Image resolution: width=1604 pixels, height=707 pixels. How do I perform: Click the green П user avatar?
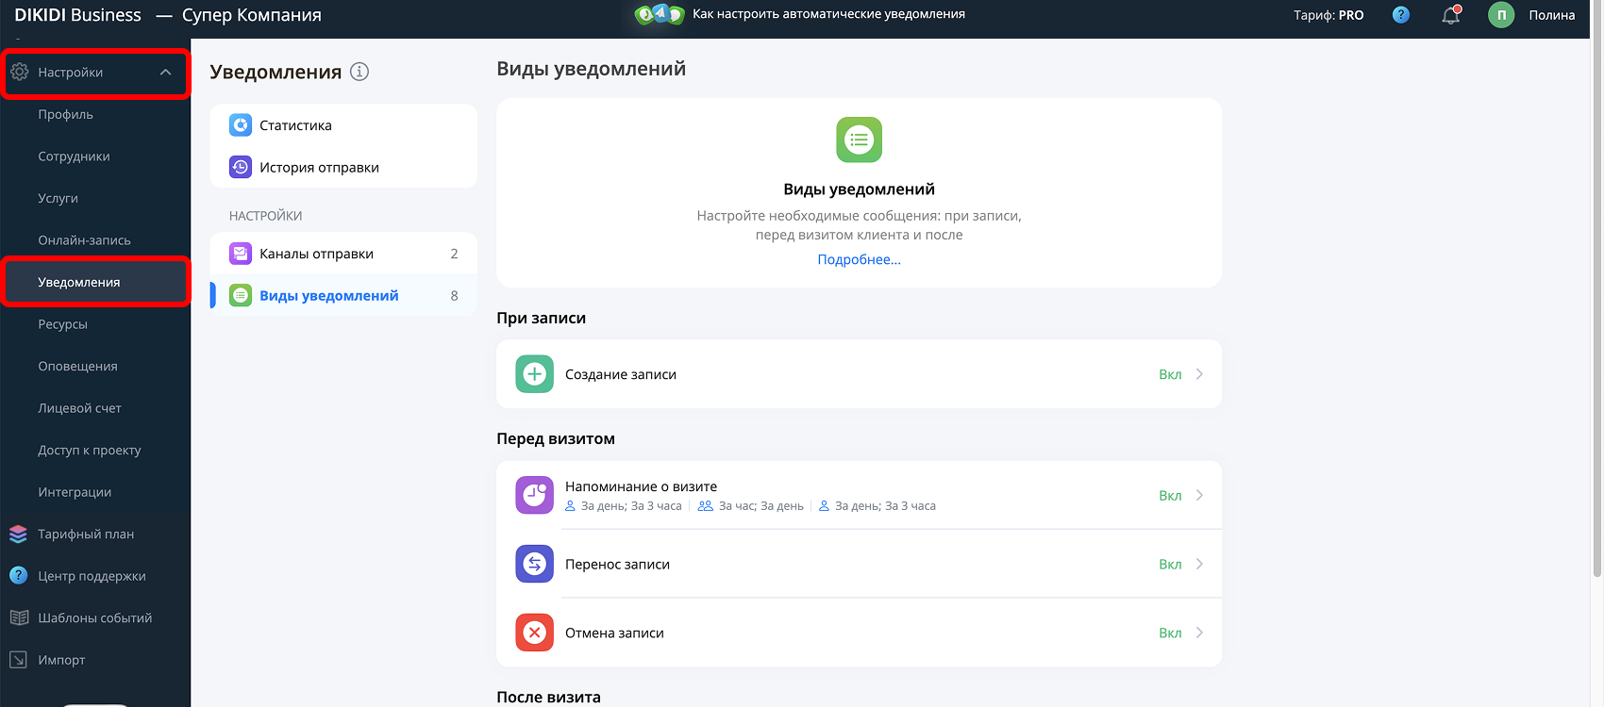[1501, 15]
